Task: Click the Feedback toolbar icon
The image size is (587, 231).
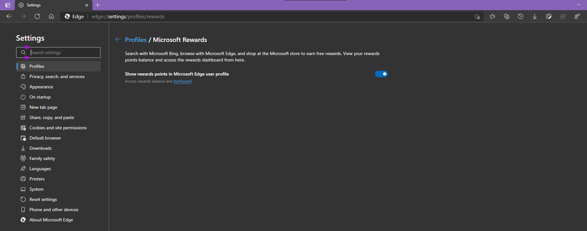Action: pos(577,16)
